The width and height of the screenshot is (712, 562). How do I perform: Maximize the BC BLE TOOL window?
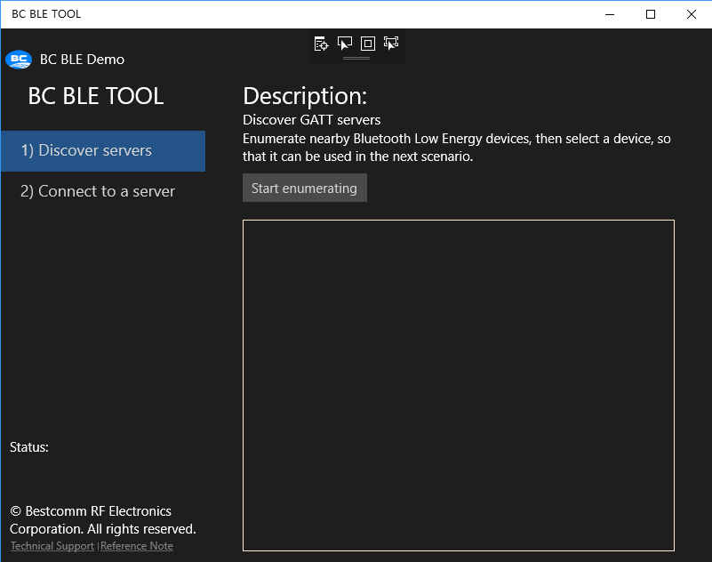click(651, 14)
